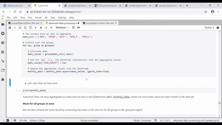222x125 pixels.
Task: Switch to the Data processing browser tab
Action: pos(108,6)
